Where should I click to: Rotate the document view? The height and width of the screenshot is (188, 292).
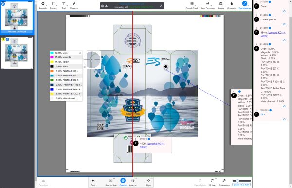212,182
